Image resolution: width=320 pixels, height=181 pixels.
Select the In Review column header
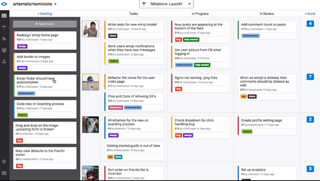[266, 13]
